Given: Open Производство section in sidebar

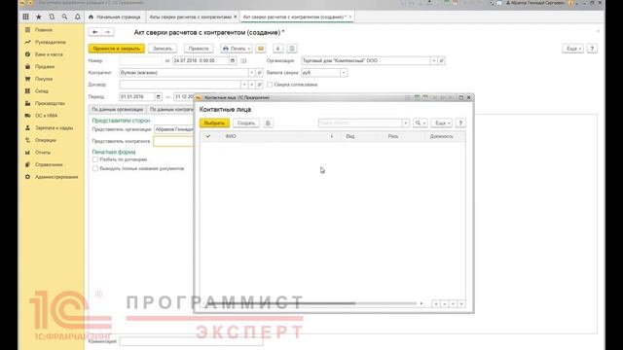Looking at the screenshot, I should [50, 103].
